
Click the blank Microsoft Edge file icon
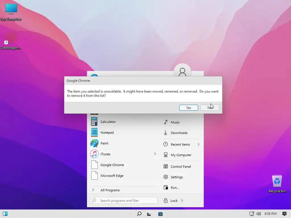(94, 175)
